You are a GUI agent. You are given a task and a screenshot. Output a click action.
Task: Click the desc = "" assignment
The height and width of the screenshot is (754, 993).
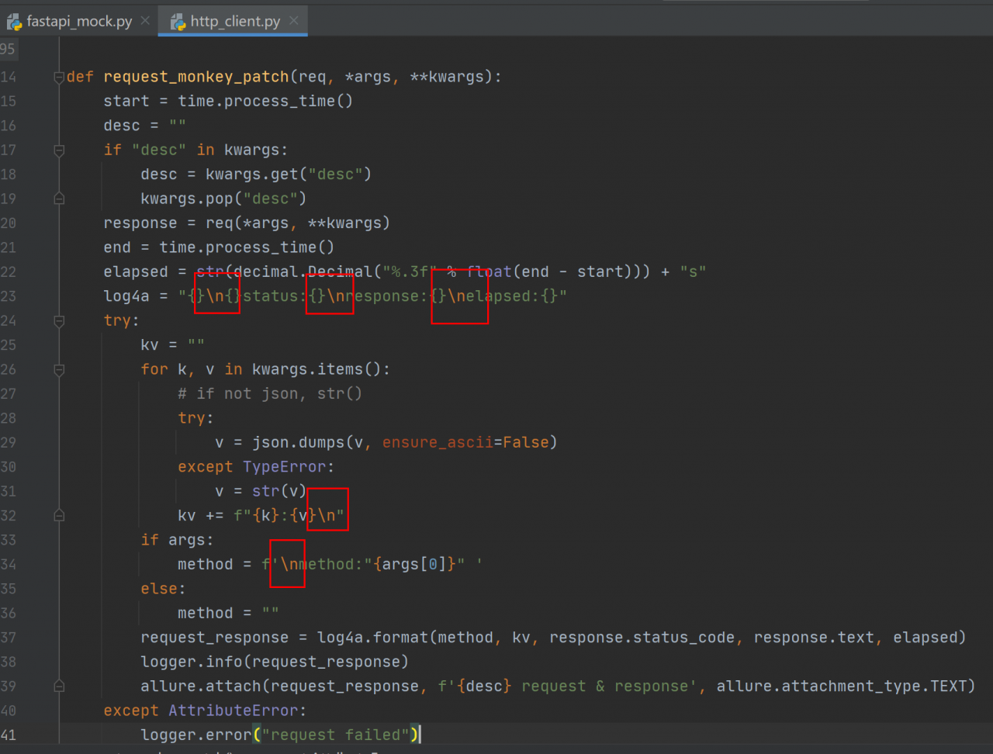[x=145, y=126]
